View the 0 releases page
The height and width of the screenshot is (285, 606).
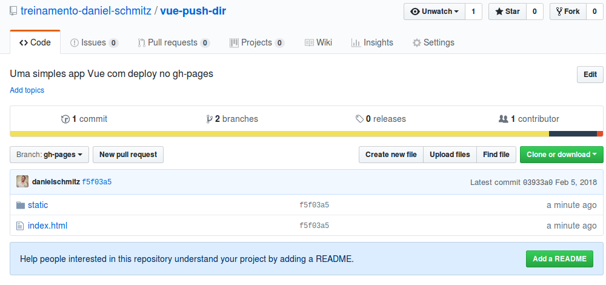pos(381,119)
